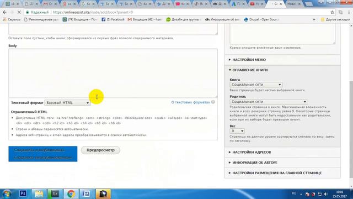Click volume icon in system tray

click(x=326, y=194)
